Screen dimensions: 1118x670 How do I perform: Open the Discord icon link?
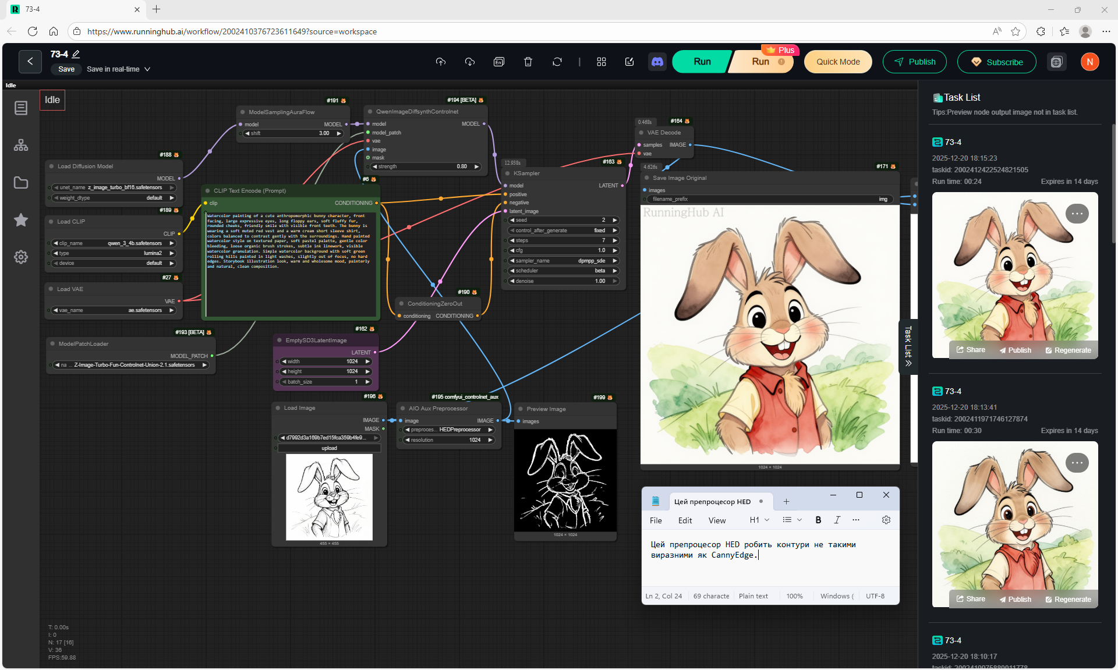657,62
